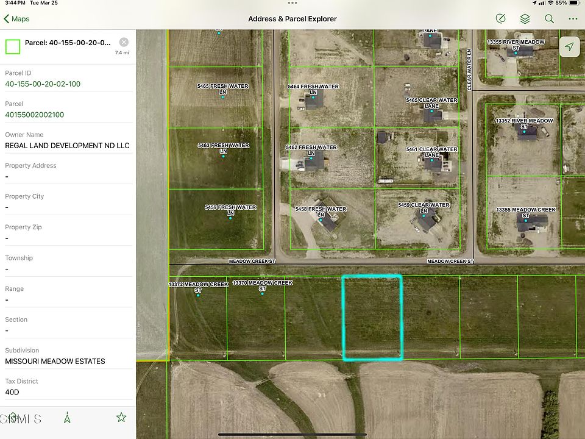The image size is (585, 439).
Task: Tap the 13372 MEADOW CREEK ST address label
Action: 198,287
